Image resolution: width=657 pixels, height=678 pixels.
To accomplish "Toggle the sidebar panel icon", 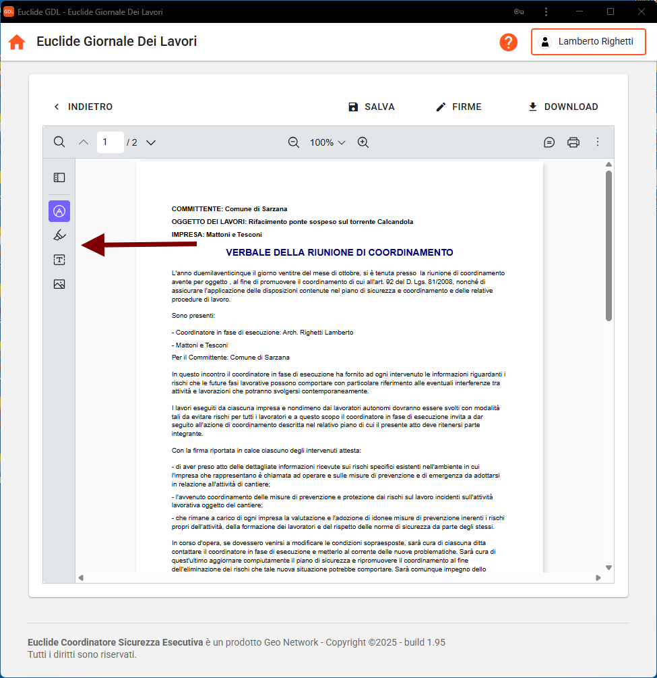I will [59, 177].
